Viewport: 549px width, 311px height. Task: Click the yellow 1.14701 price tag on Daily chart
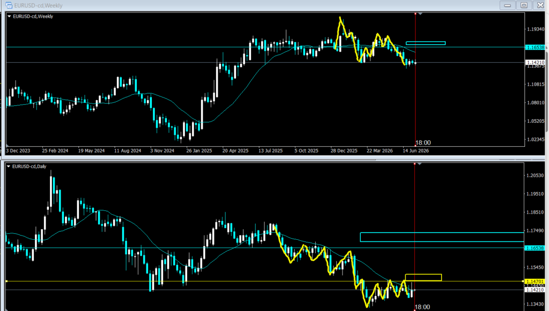point(535,282)
